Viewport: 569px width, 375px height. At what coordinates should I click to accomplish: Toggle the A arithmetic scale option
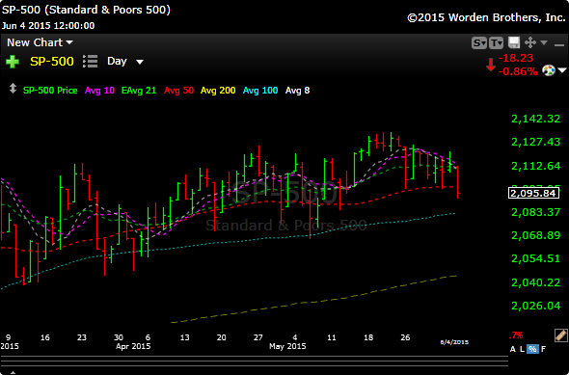pos(512,349)
